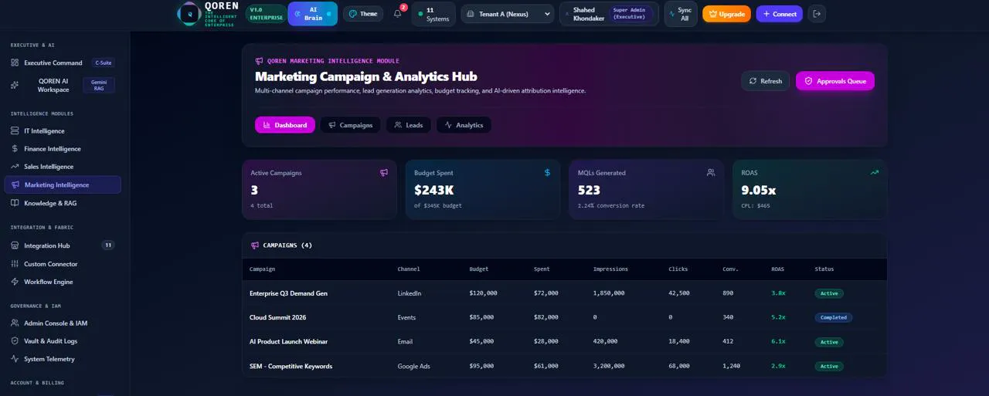Viewport: 989px width, 396px height.
Task: Click the Refresh button
Action: 766,81
